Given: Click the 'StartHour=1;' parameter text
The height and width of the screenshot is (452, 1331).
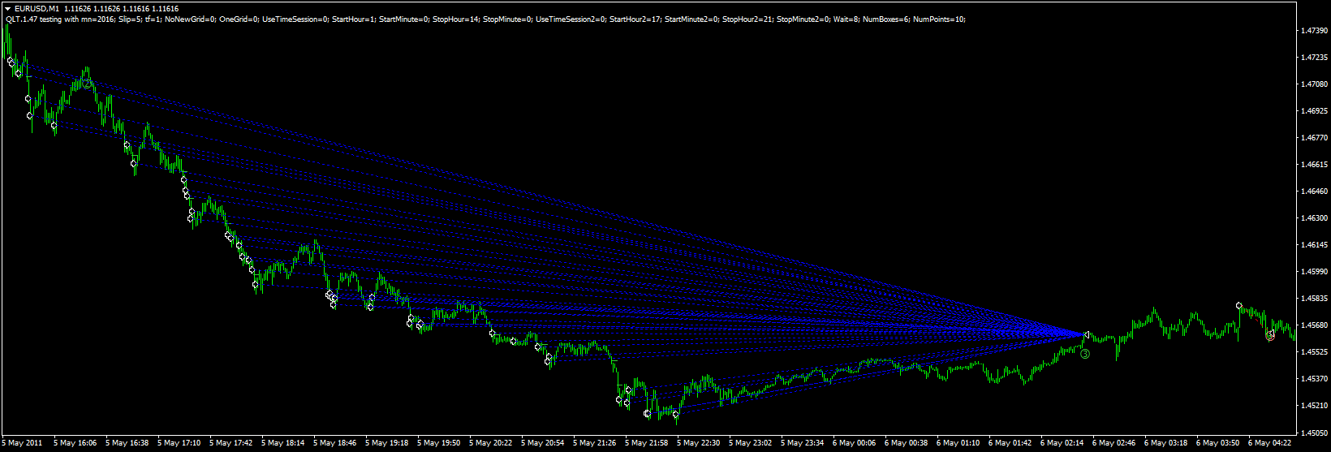Looking at the screenshot, I should pos(353,19).
